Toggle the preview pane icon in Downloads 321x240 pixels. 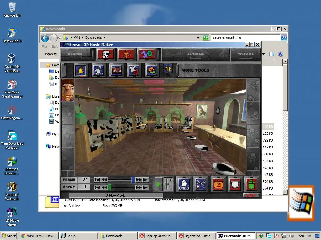tap(272, 54)
